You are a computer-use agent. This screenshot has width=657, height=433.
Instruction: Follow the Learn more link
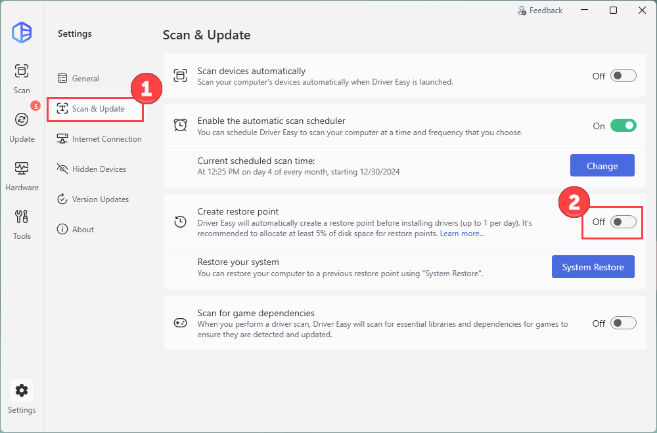(x=462, y=234)
